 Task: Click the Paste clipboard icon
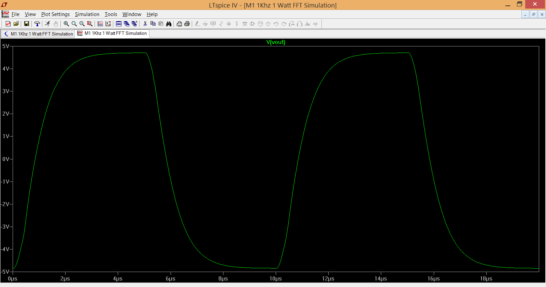coord(161,24)
